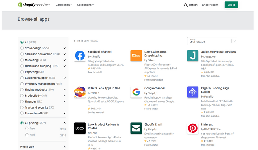Select the Store design radio button
Screen dimensions: 258x150
point(22,48)
